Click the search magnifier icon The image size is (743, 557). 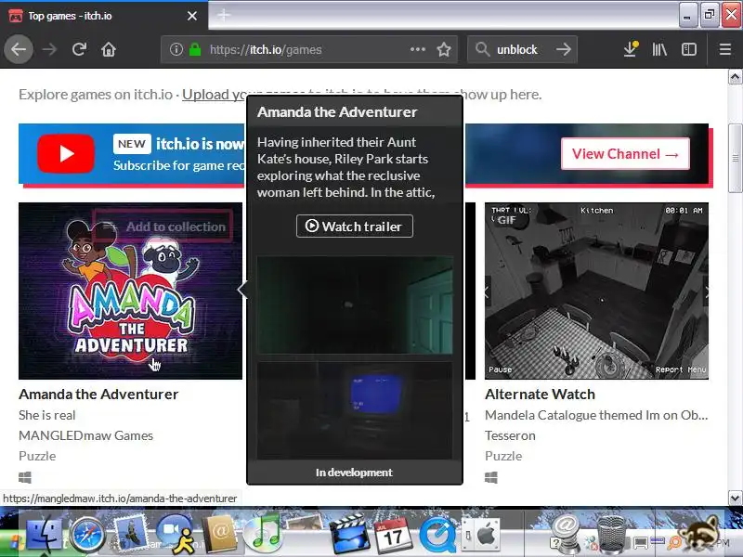[482, 49]
